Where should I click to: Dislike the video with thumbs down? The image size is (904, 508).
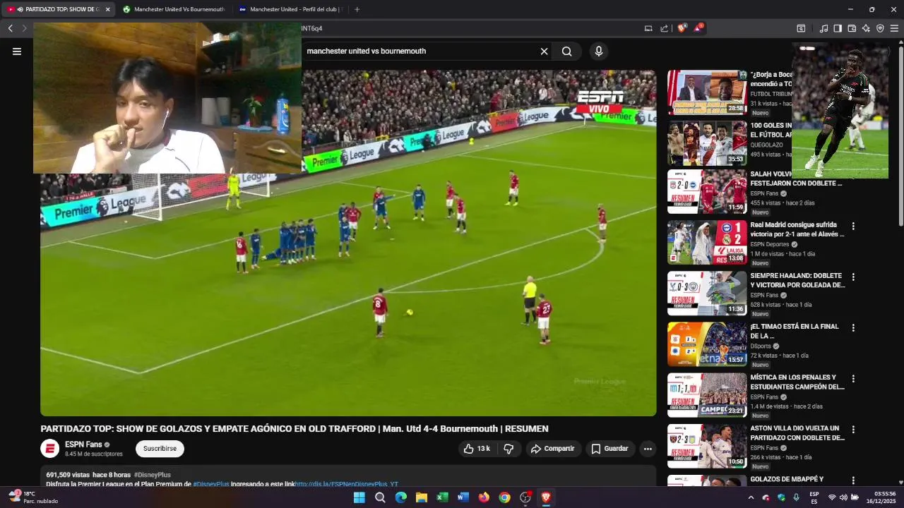point(509,449)
